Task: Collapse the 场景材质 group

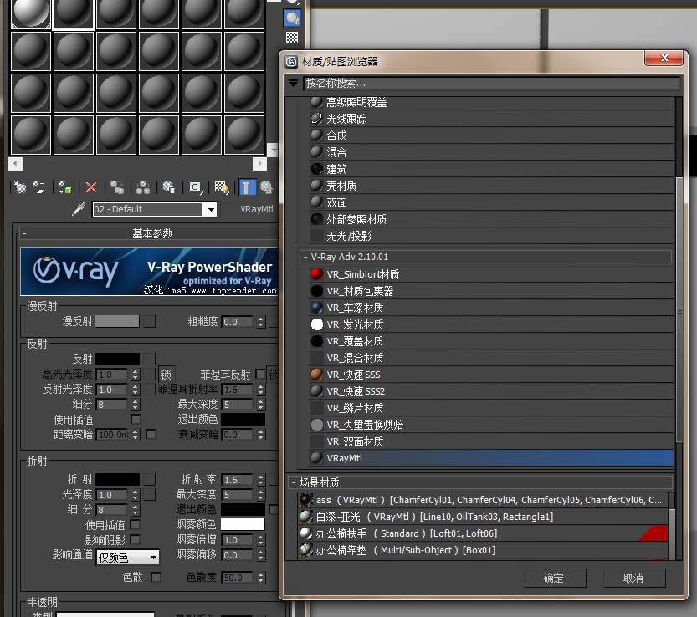Action: coord(294,482)
